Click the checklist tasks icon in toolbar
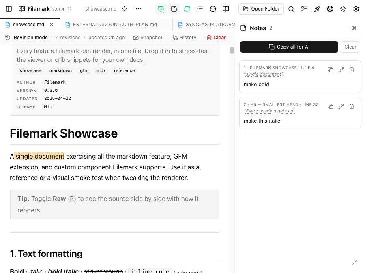This screenshot has width=365, height=273. 304,9
